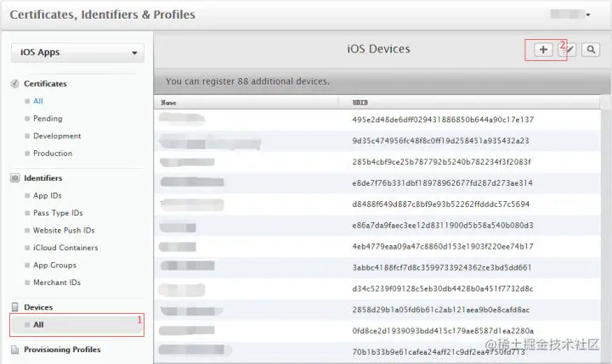Viewport: 612px width, 364px height.
Task: Select All under Devices
Action: click(77, 325)
